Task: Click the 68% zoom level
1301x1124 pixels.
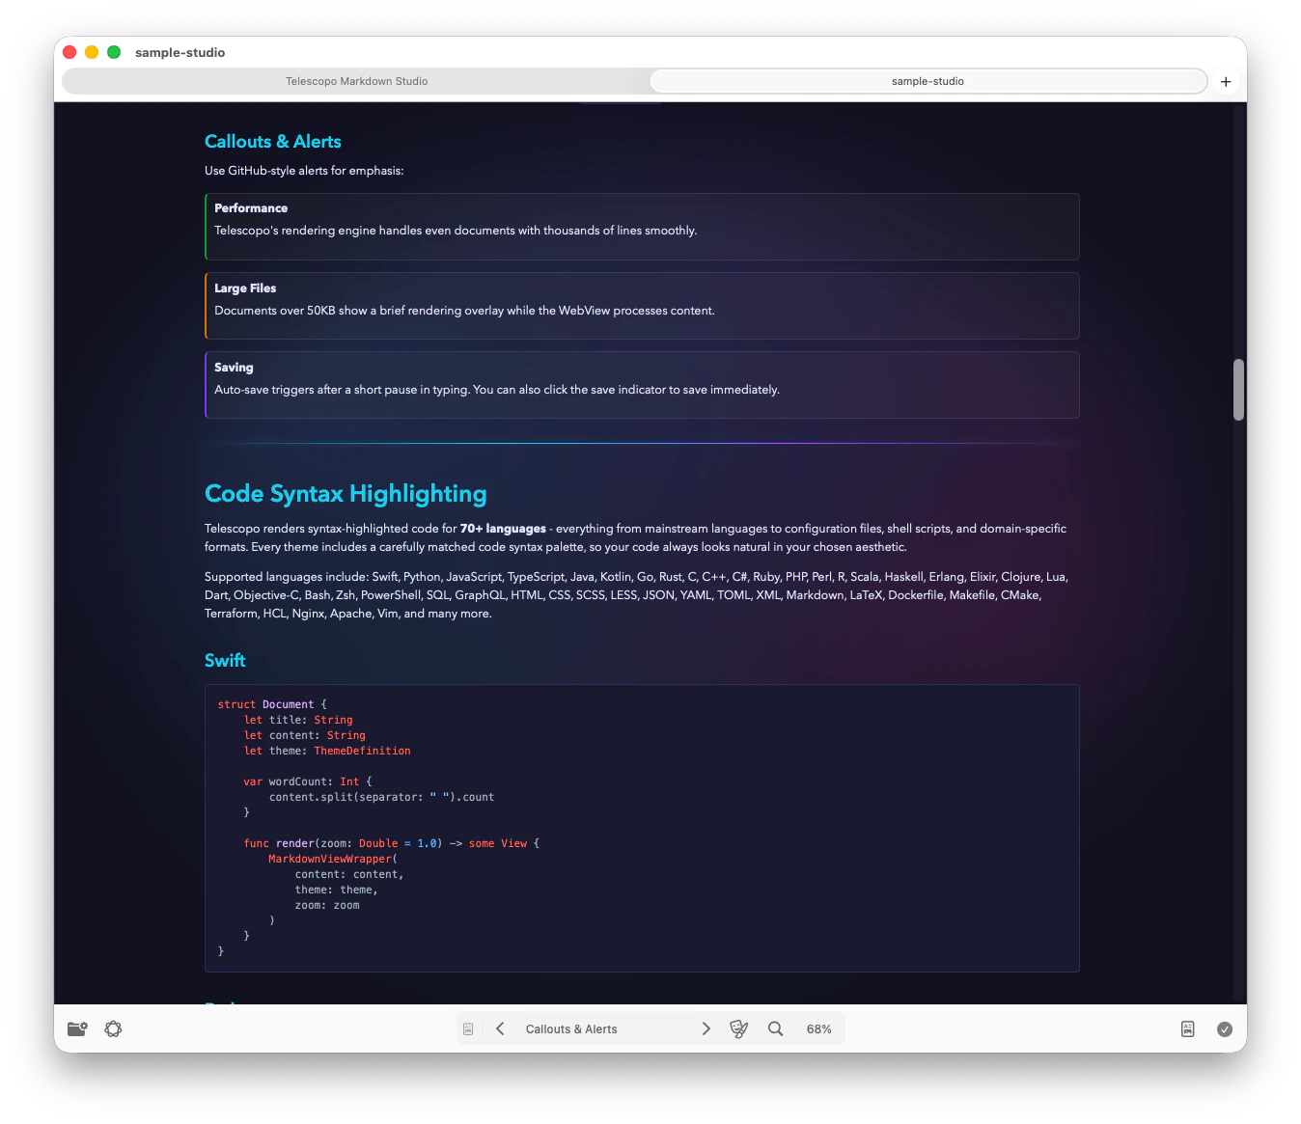Action: tap(818, 1029)
